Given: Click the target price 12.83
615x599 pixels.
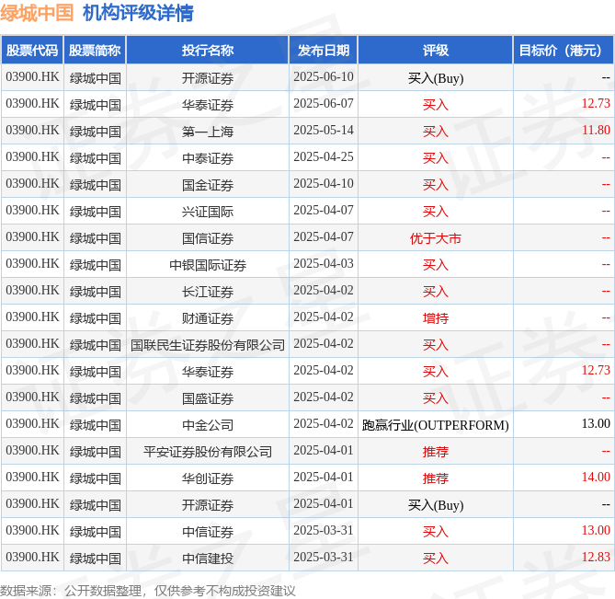Looking at the screenshot, I should click(596, 558).
